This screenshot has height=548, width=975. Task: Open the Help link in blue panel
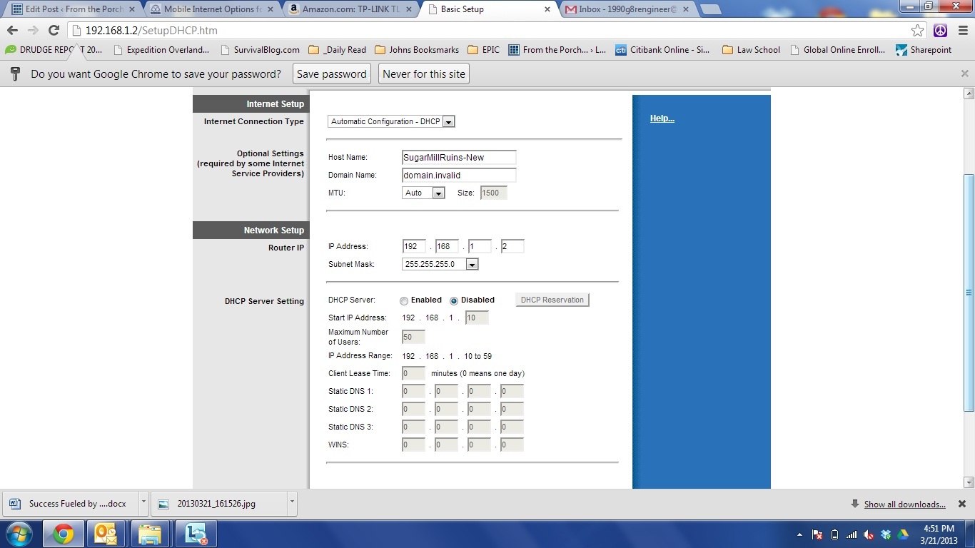tap(662, 118)
